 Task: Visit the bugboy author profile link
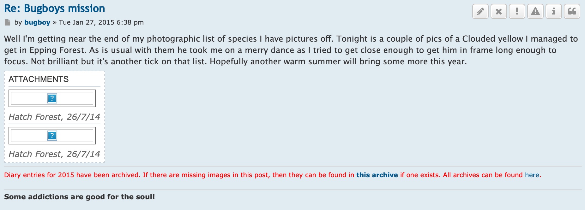pyautogui.click(x=37, y=22)
